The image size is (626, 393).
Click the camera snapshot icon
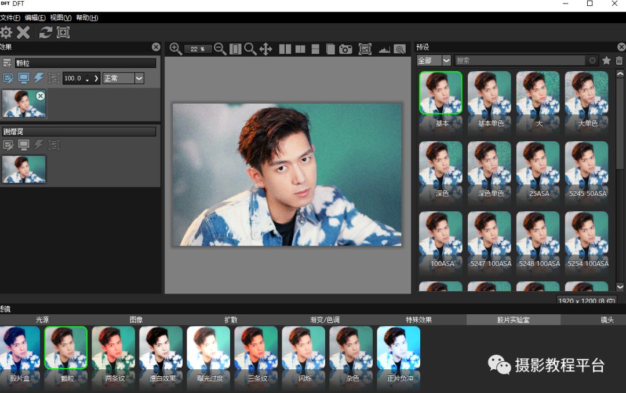[x=345, y=49]
